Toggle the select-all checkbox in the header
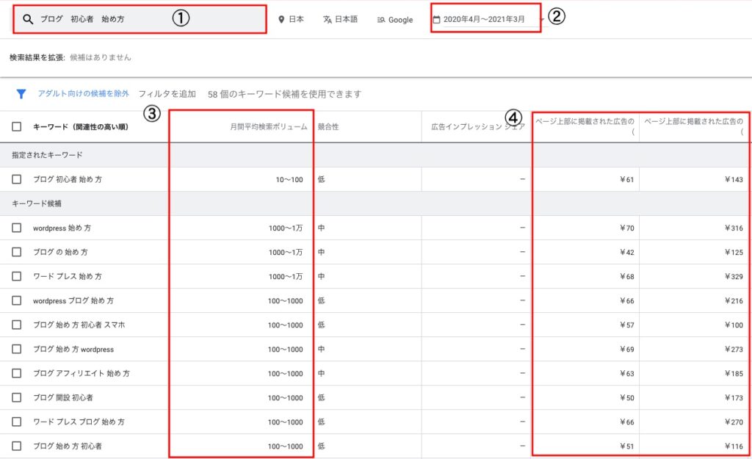The width and height of the screenshot is (752, 459). 17,126
